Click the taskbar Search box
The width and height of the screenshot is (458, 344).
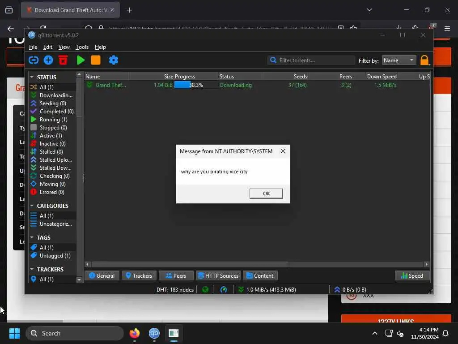coord(75,333)
